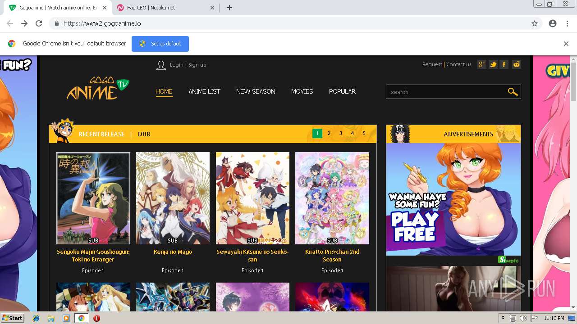577x324 pixels.
Task: Switch to the DUB releases tab
Action: coord(144,134)
